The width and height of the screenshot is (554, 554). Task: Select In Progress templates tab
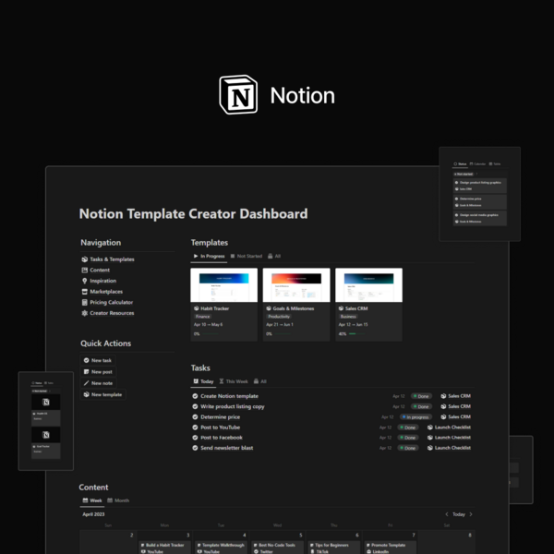[209, 256]
